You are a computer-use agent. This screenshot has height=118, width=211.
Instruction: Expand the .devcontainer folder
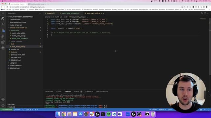click(15, 20)
